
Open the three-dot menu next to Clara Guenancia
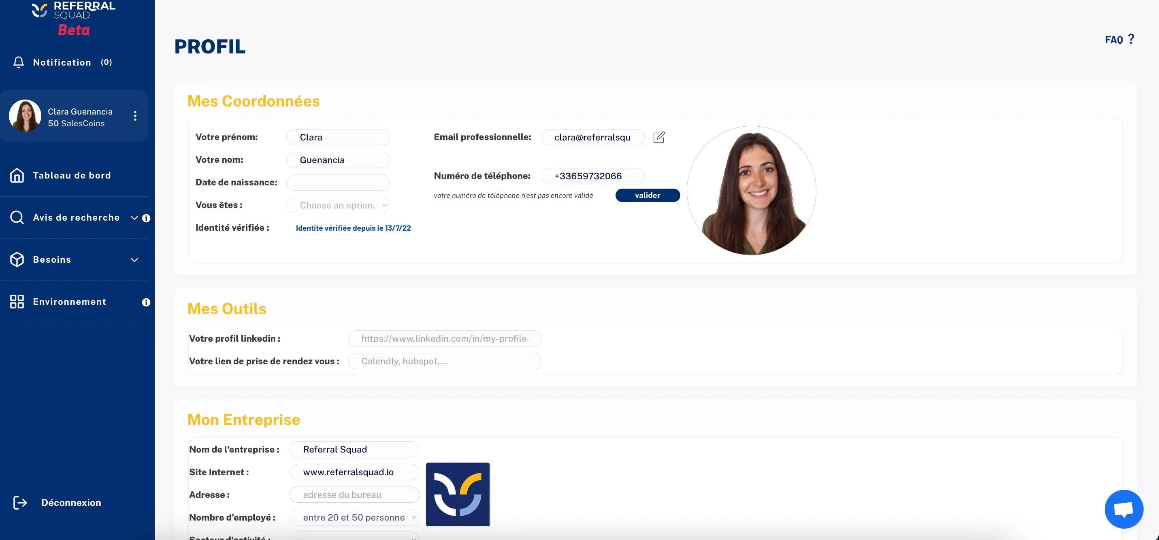135,116
